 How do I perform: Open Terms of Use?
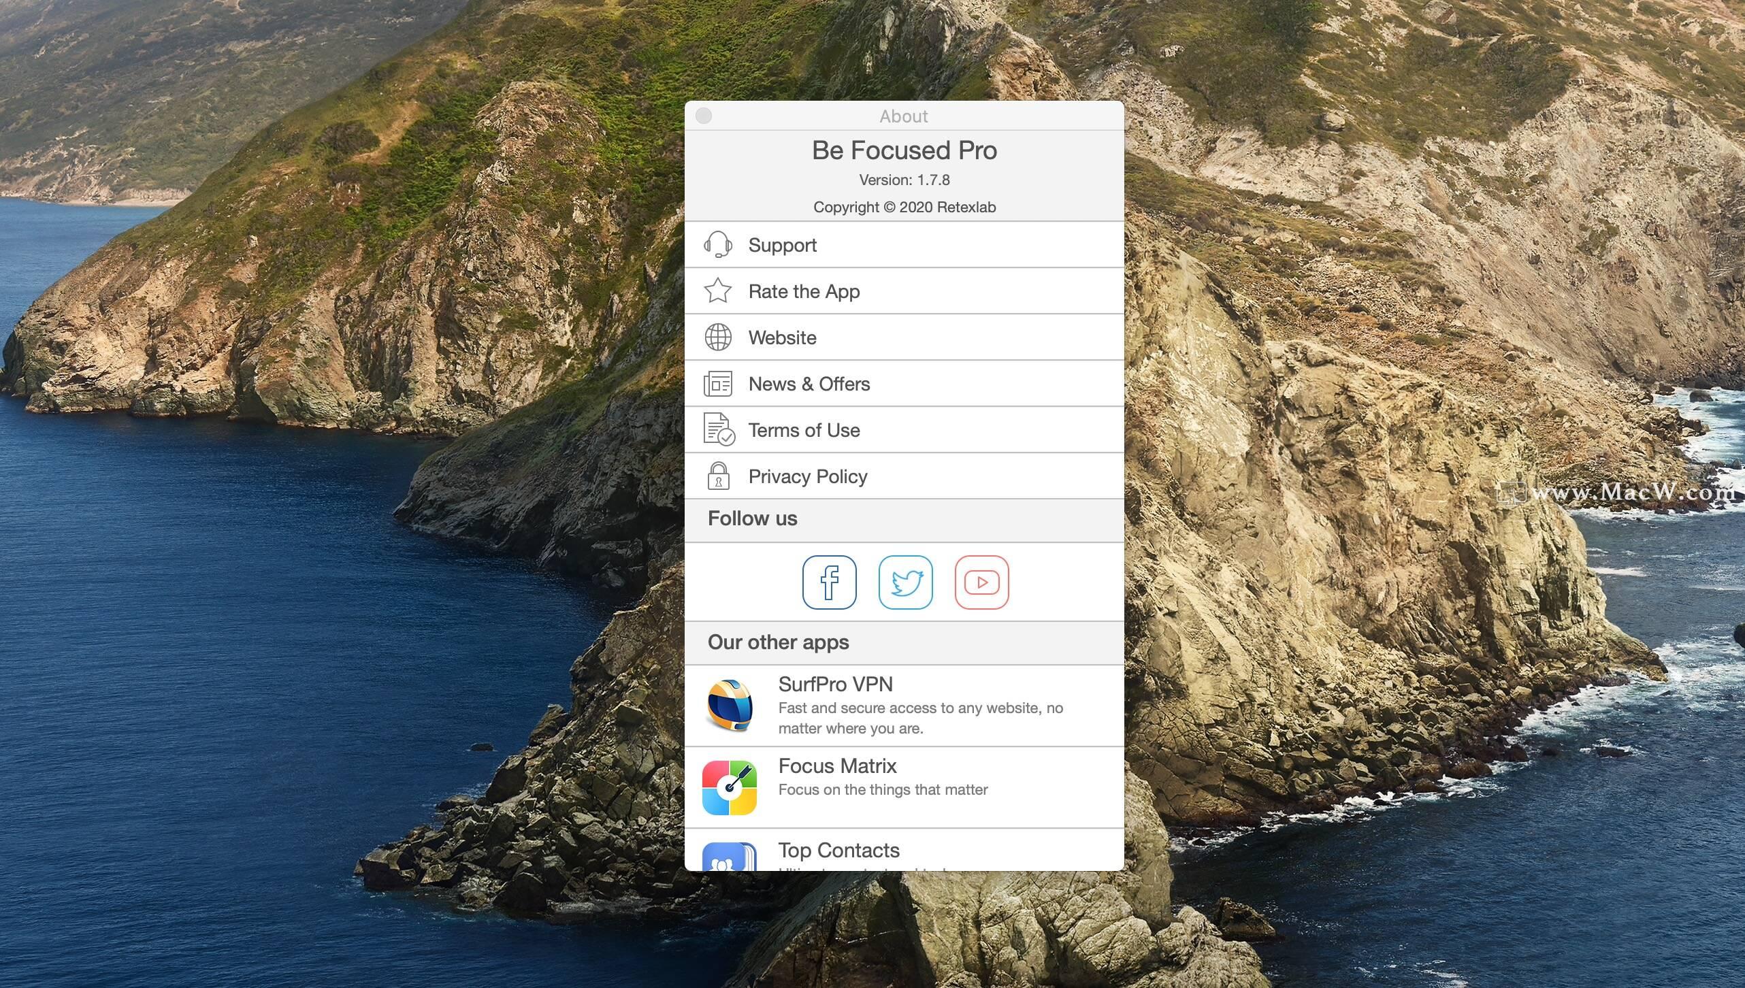point(904,429)
